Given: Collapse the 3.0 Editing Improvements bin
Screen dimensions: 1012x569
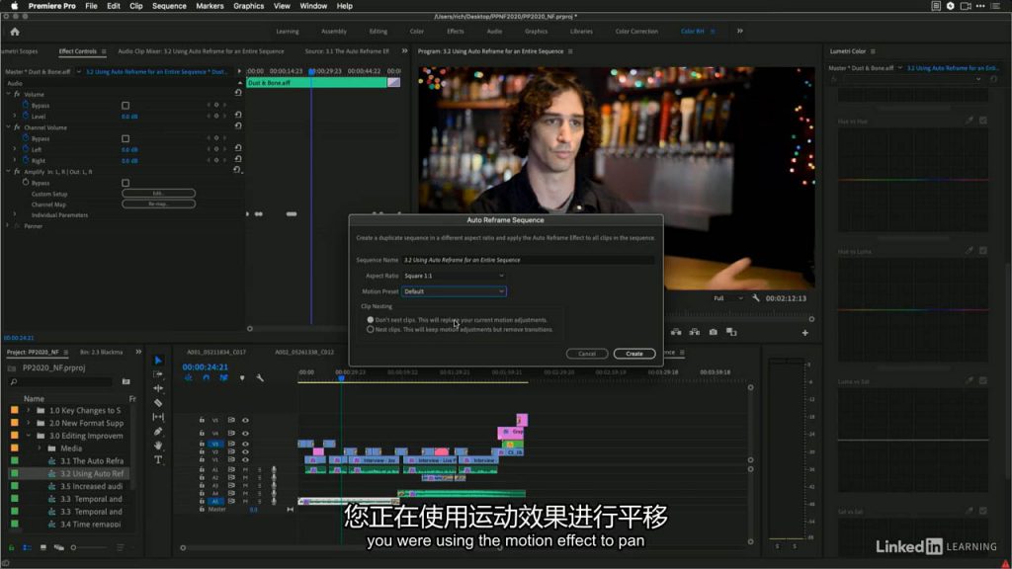Looking at the screenshot, I should pyautogui.click(x=29, y=436).
